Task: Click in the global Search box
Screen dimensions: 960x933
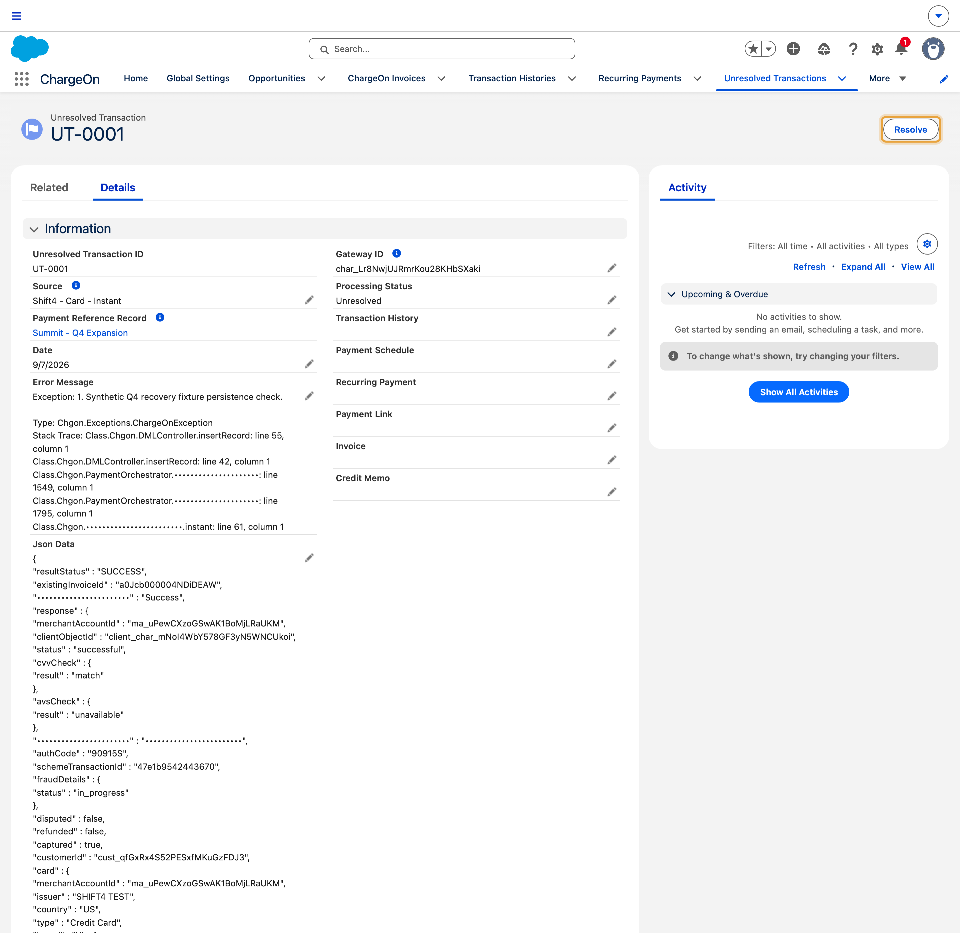Action: (442, 49)
